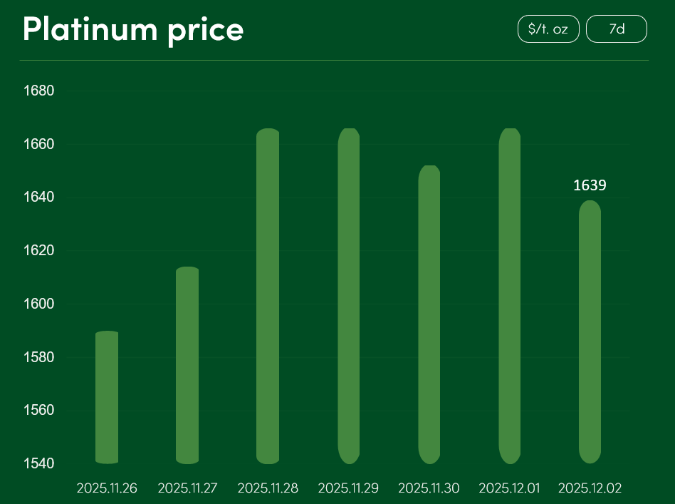Click the 2025.12.01 date label
Screen dimensions: 675x504
(509, 488)
